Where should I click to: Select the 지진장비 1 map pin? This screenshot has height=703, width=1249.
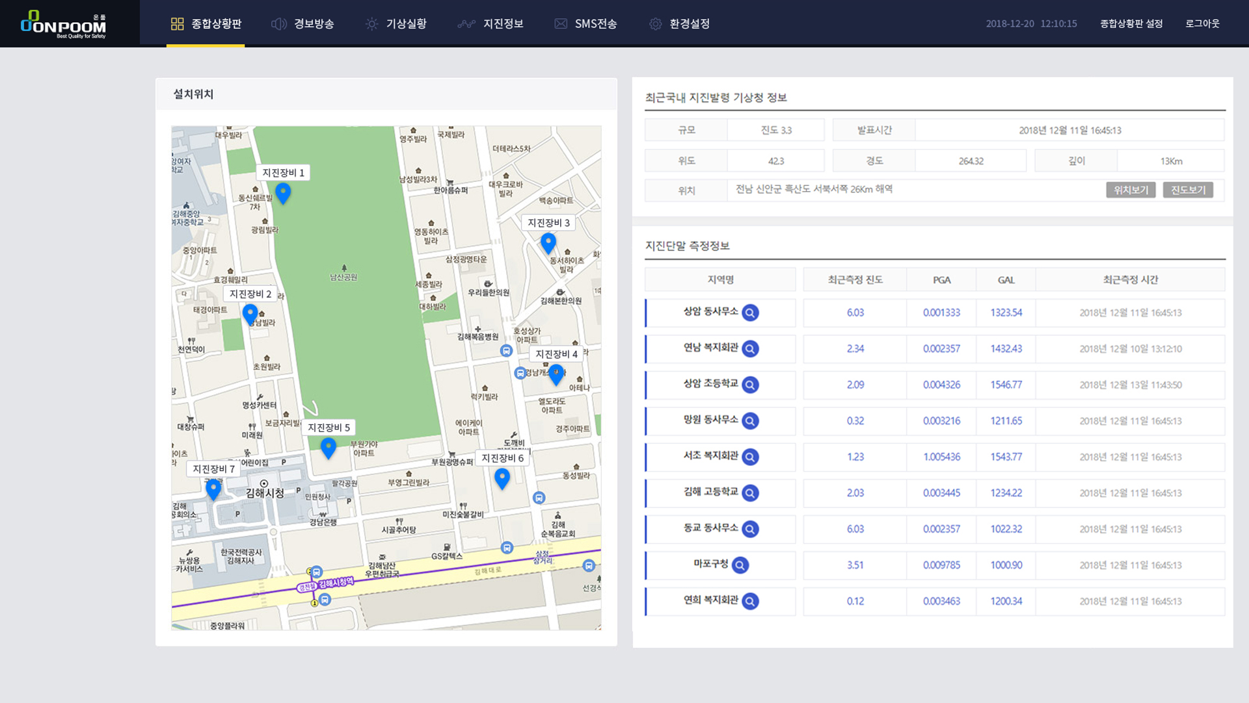(x=283, y=192)
